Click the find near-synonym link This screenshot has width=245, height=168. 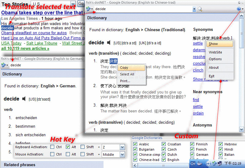coord(196,100)
